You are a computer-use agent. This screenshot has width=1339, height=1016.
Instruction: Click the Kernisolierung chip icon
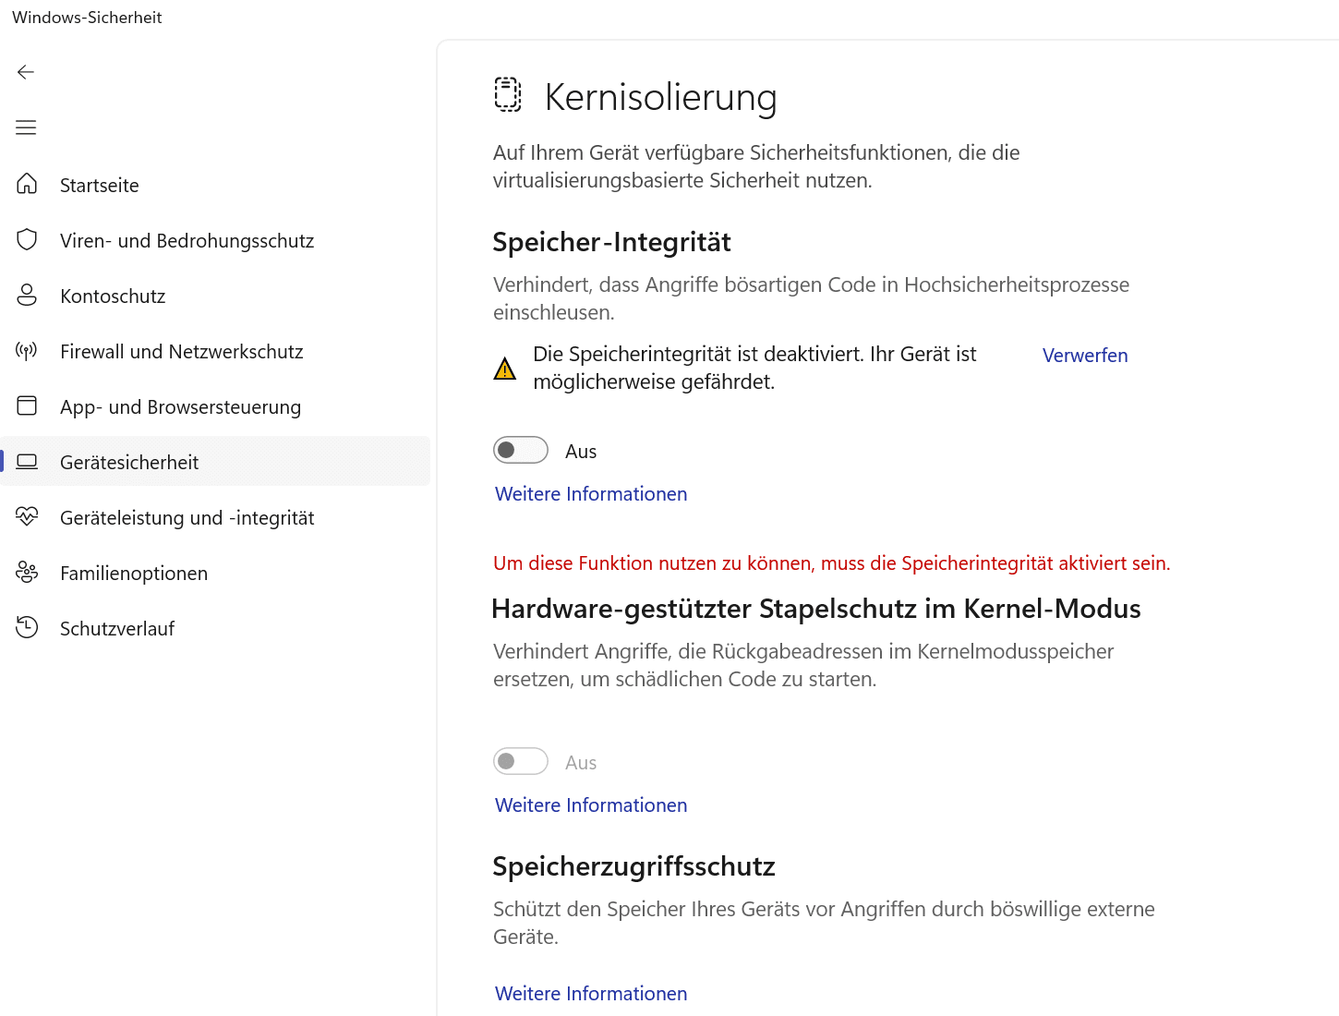(508, 95)
